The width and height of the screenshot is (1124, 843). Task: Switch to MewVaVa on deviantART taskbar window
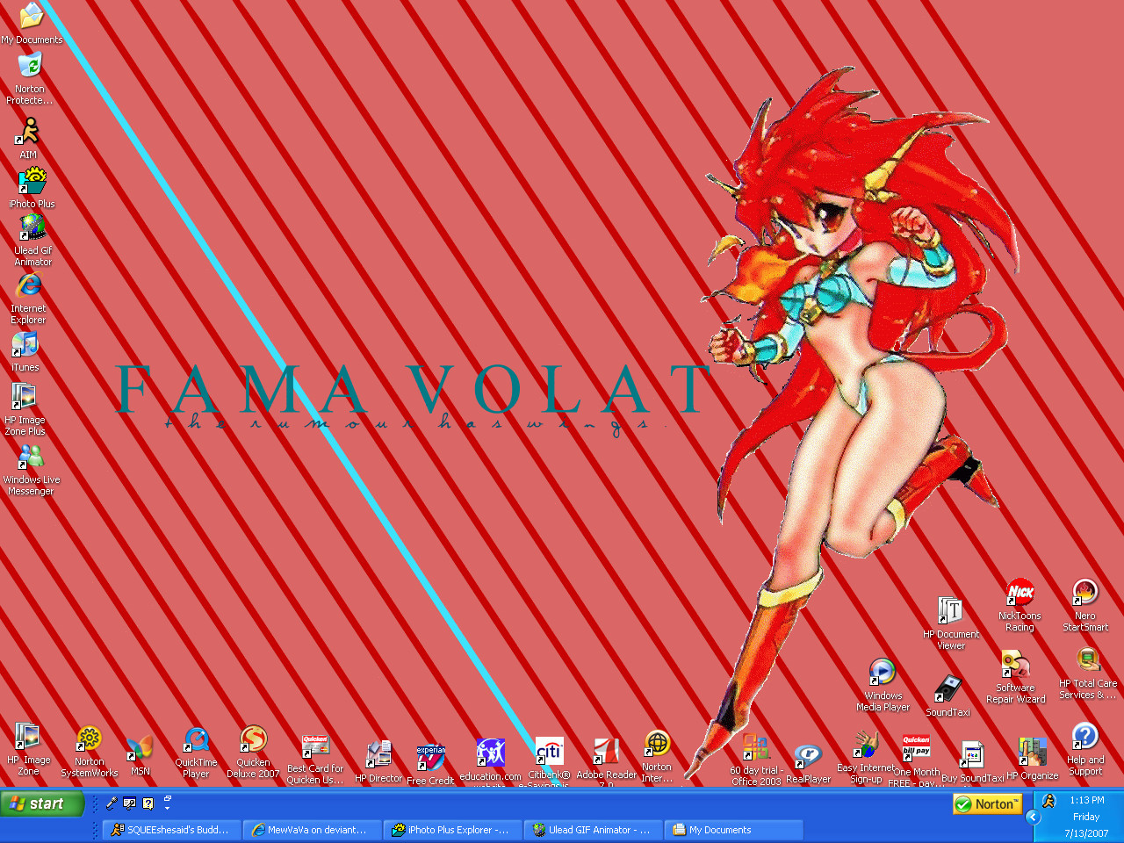(x=313, y=830)
